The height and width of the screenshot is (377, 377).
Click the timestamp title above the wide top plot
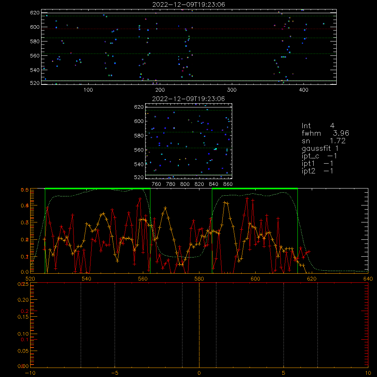point(189,5)
